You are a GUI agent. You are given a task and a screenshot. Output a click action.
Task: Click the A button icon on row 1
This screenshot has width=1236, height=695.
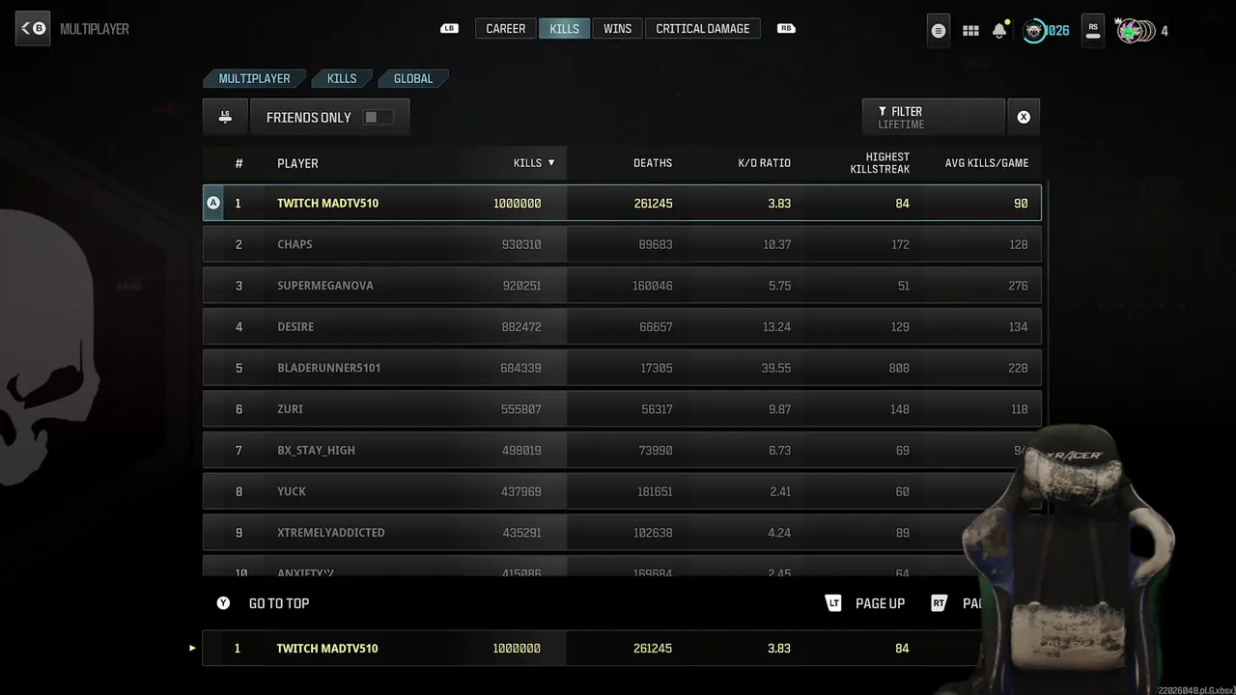point(213,203)
